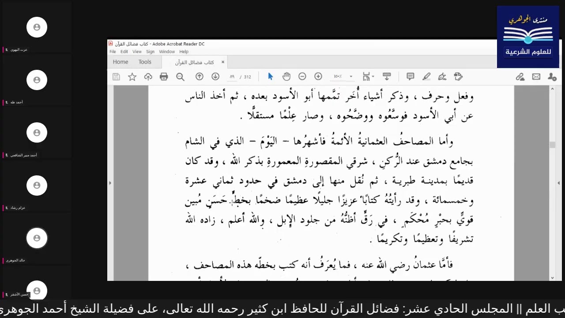Screen dimensions: 565x318
Task: Click the add people share icon
Action: point(552,77)
